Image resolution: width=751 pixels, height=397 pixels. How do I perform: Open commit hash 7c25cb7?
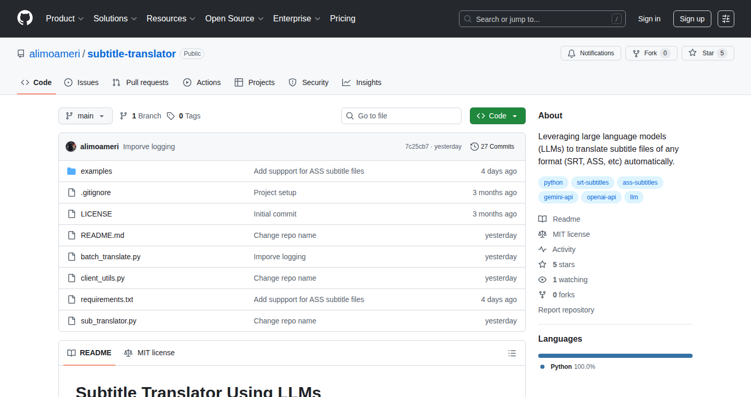tap(417, 147)
